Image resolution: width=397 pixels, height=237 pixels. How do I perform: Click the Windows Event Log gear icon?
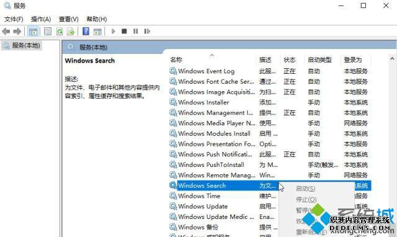point(173,71)
